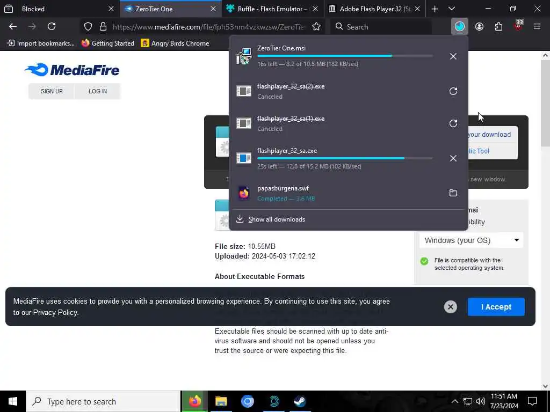The height and width of the screenshot is (412, 550).
Task: Open the uBlock extension icon with badge 33
Action: pos(518,26)
